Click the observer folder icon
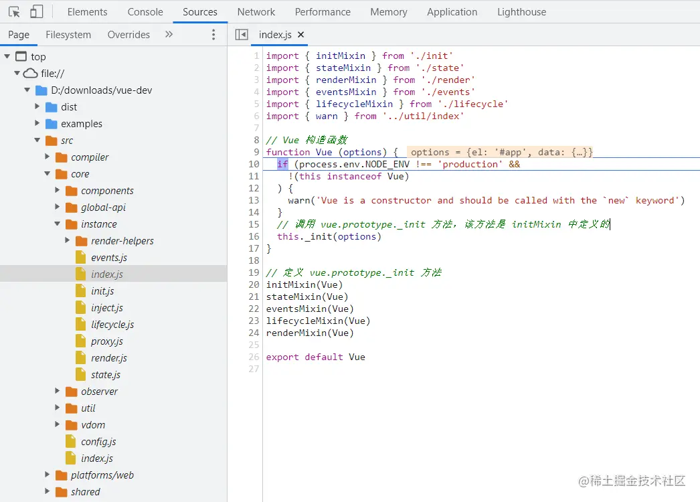This screenshot has width=700, height=502. [x=72, y=392]
